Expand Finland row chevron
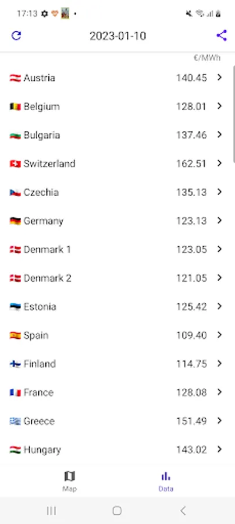The width and height of the screenshot is (235, 524). point(219,363)
